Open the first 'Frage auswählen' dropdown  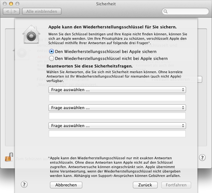[117, 90]
